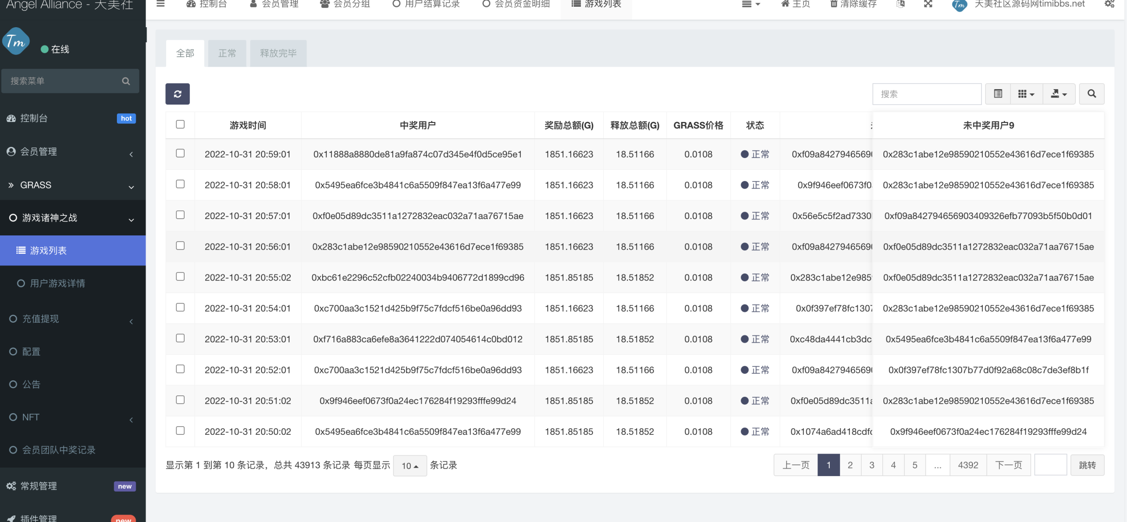Go to 下一页 next page
Viewport: 1127px width, 522px height.
(1008, 465)
